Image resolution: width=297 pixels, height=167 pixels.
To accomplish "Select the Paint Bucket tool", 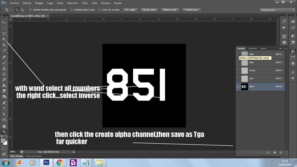I will [x=4, y=85].
